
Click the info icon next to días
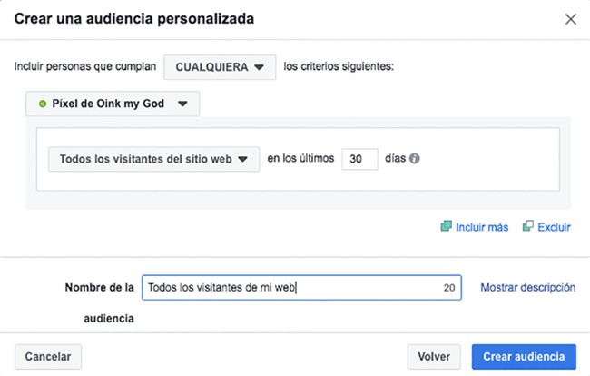(414, 158)
